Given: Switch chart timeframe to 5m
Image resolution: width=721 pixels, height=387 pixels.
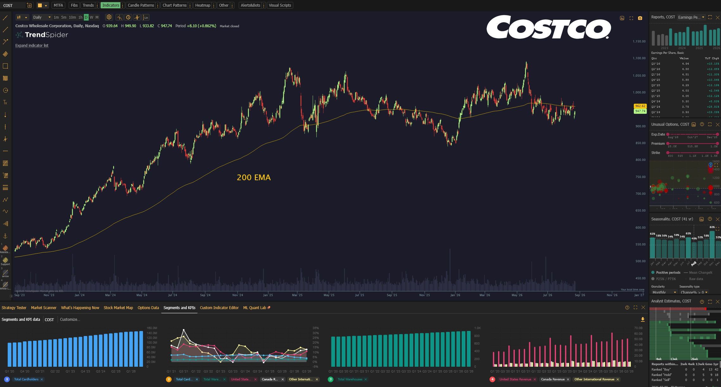Looking at the screenshot, I should [x=64, y=17].
